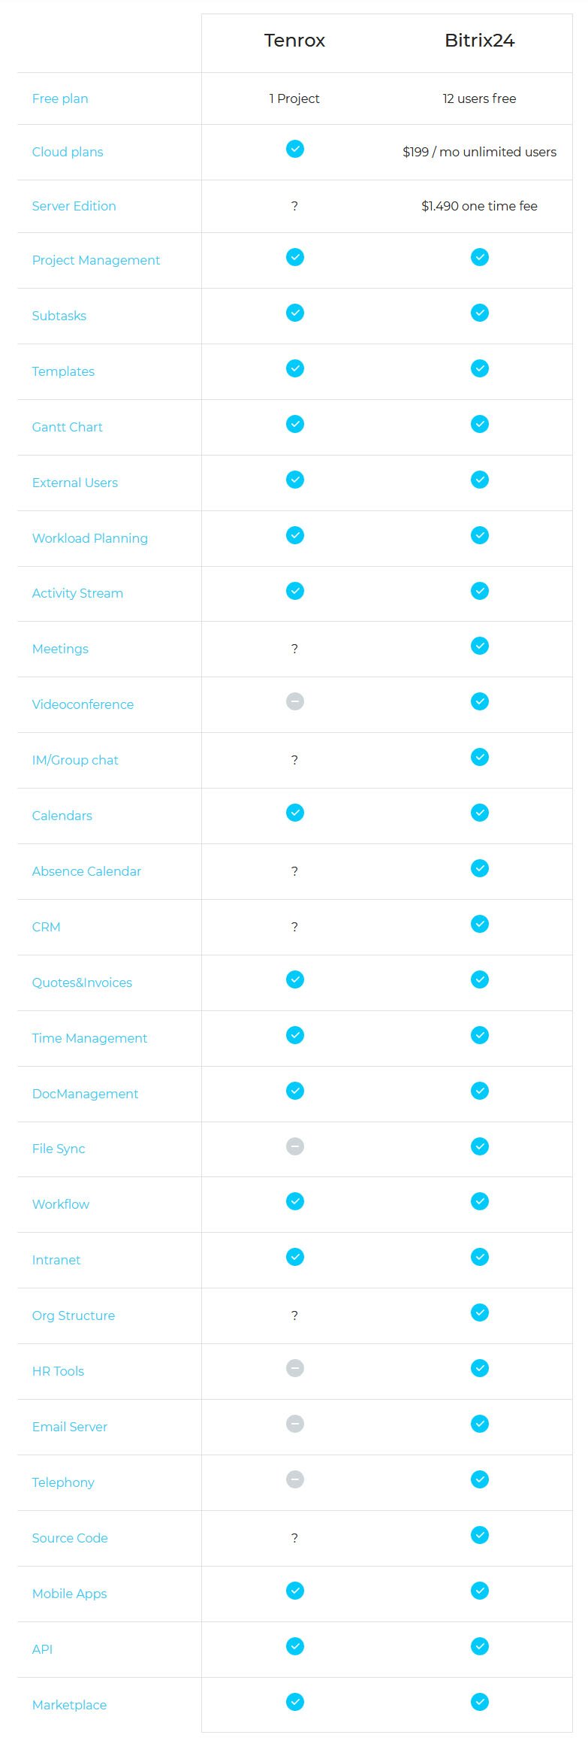Click Tenrox checkmark in the Gantt Chart row
The width and height of the screenshot is (588, 1753).
(295, 424)
